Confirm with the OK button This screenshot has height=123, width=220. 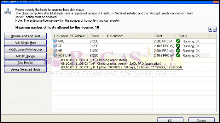click(x=170, y=120)
